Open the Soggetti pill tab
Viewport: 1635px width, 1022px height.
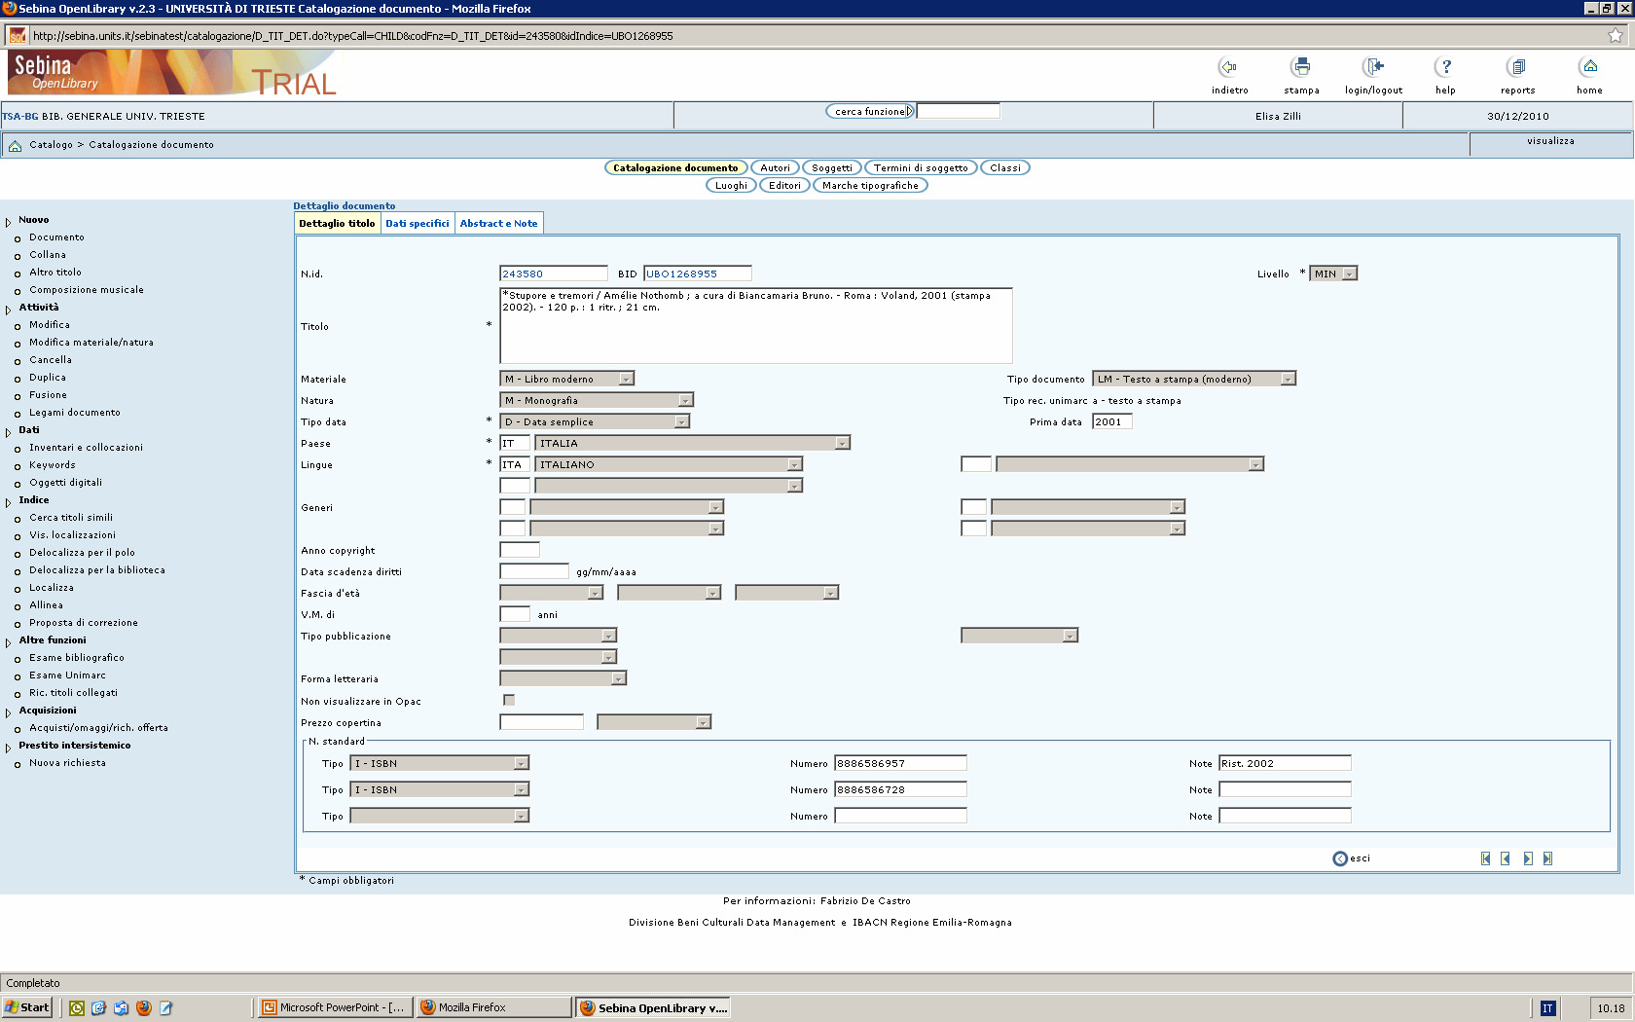pos(831,168)
